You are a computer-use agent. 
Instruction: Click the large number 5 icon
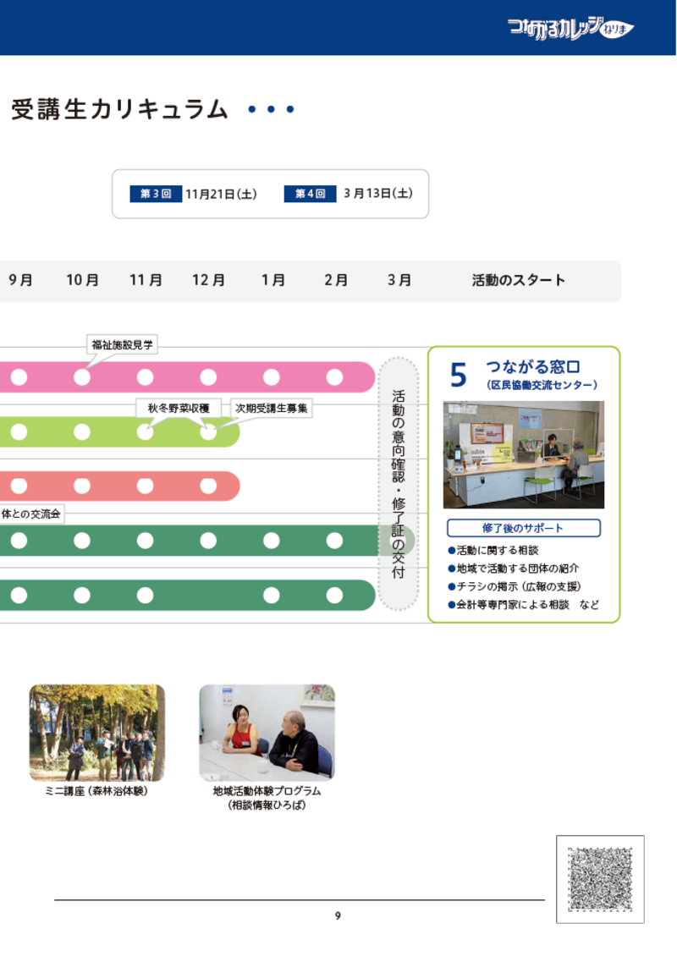click(458, 375)
